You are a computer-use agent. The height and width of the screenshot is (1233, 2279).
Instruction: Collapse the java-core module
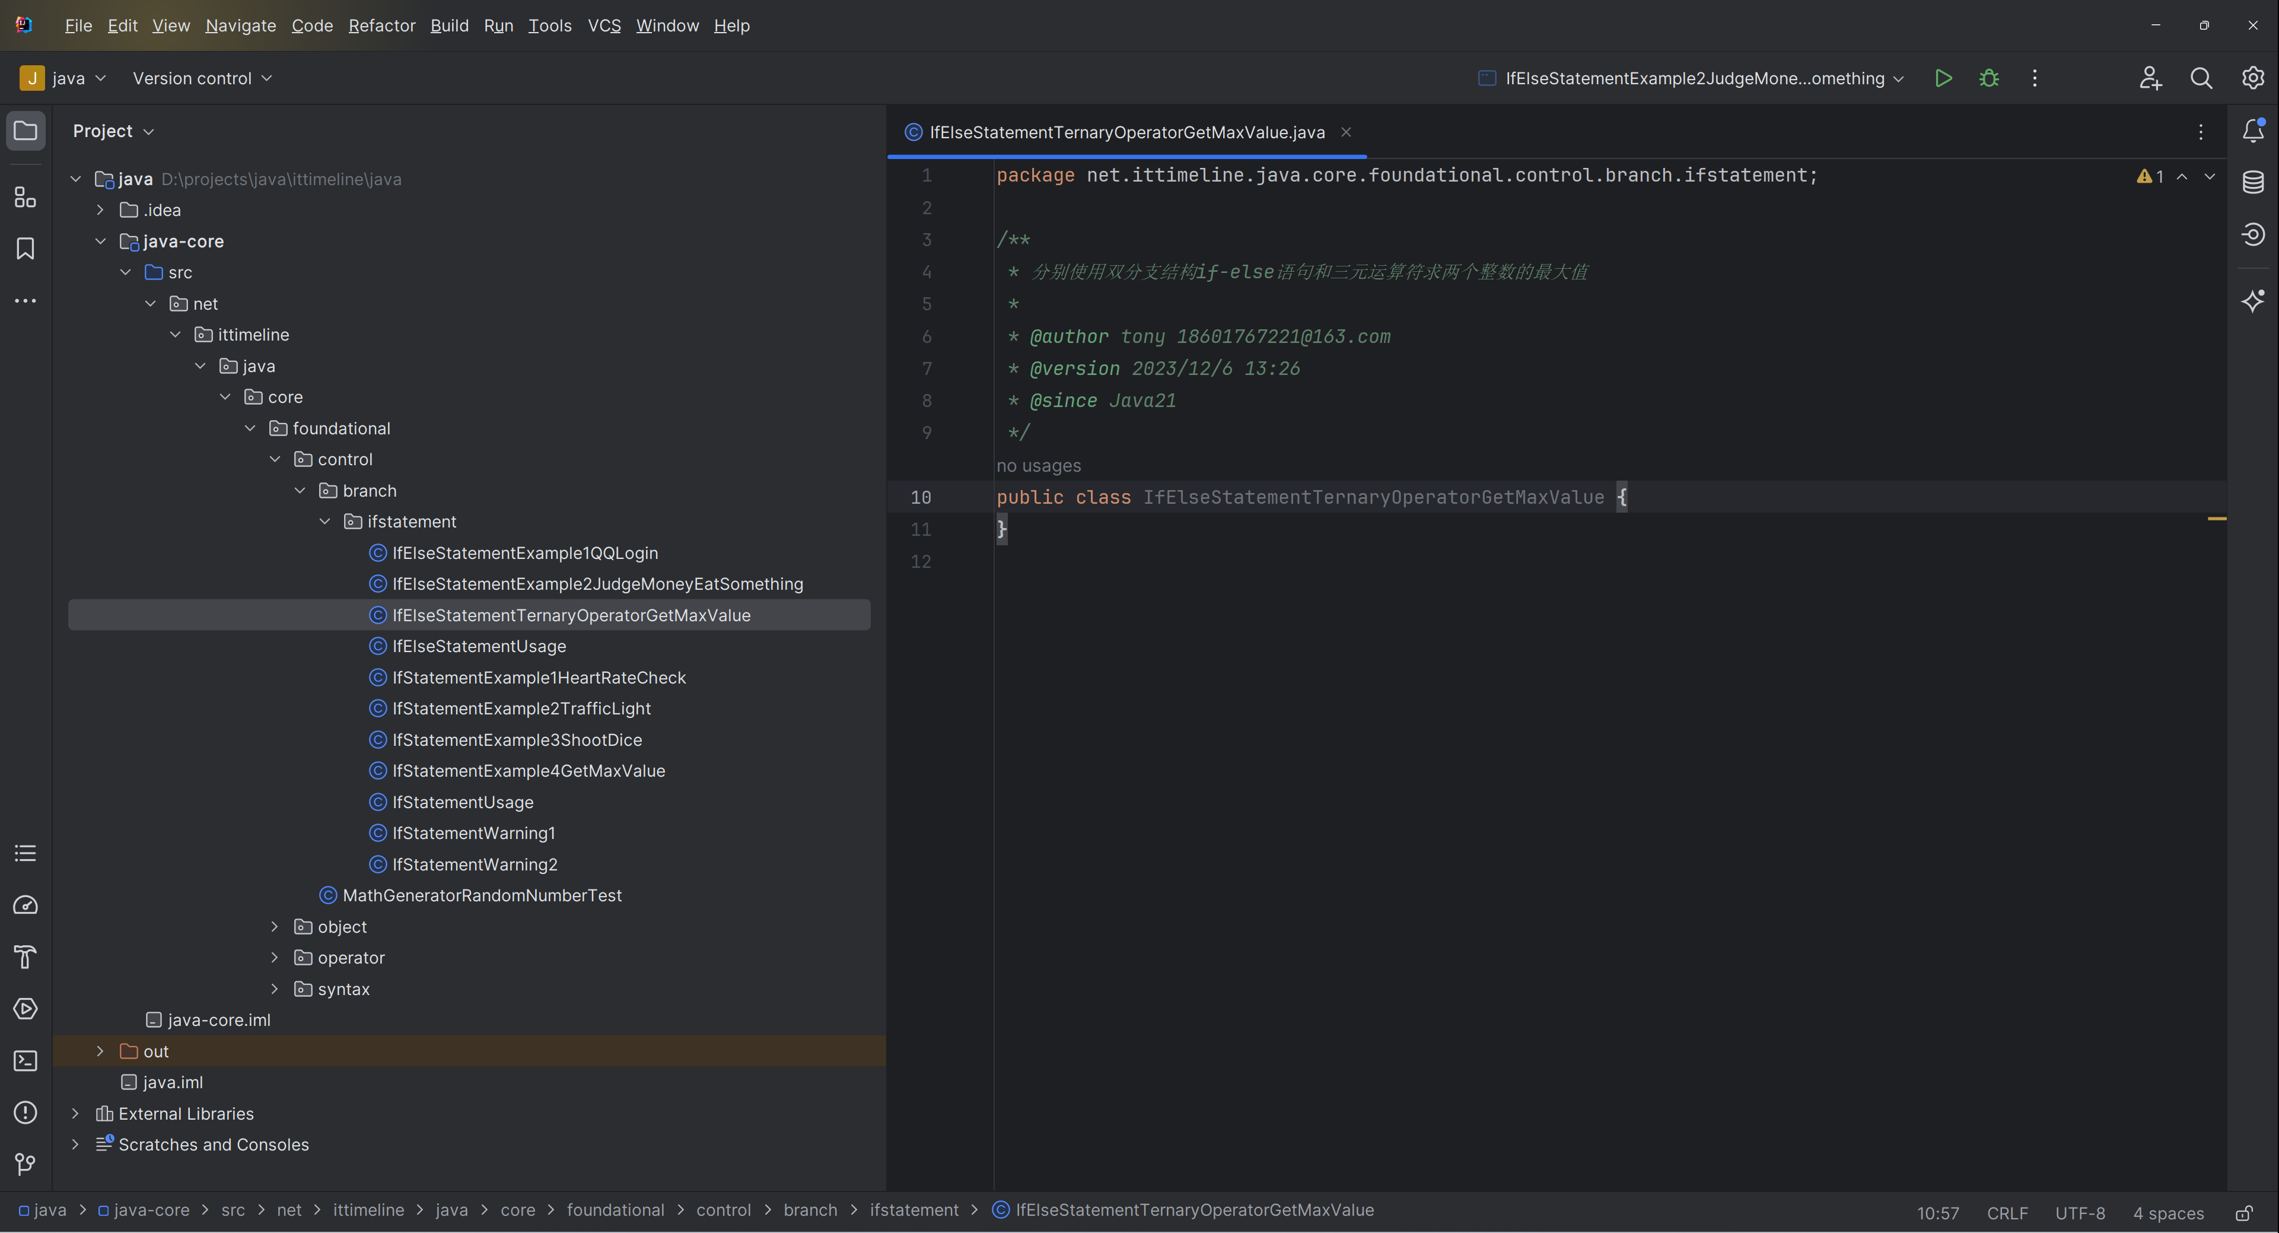tap(100, 241)
